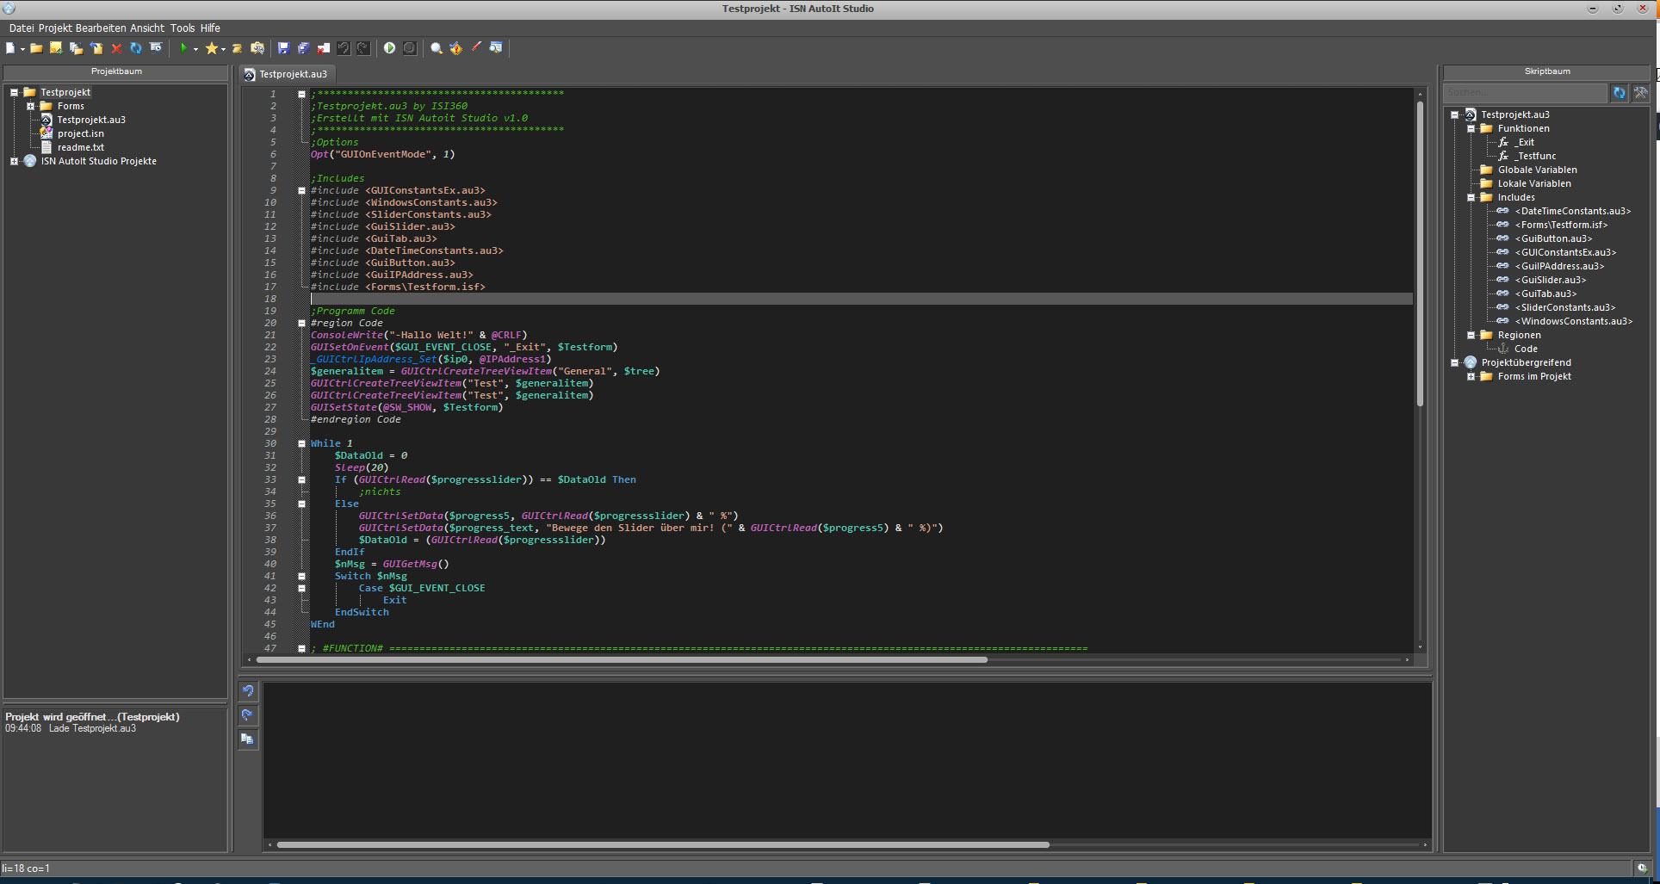
Task: Toggle fold marker at line 9 includes
Action: 301,190
